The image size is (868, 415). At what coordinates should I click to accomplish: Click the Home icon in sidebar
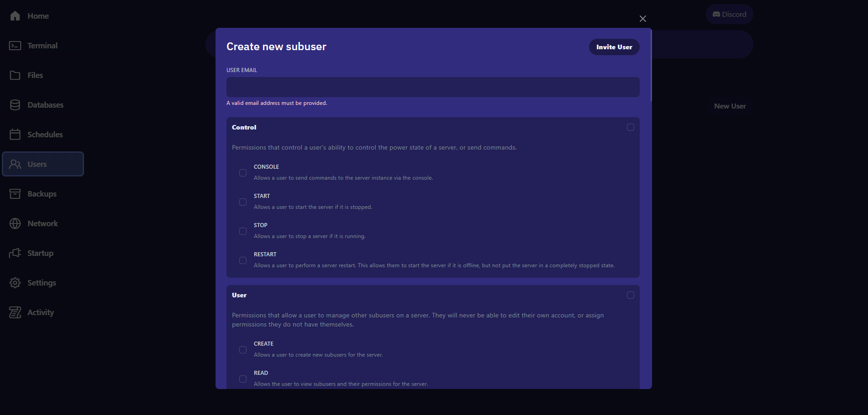coord(15,16)
